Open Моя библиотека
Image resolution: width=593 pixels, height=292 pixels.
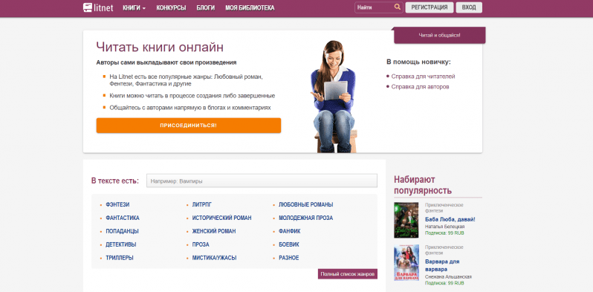click(x=250, y=8)
